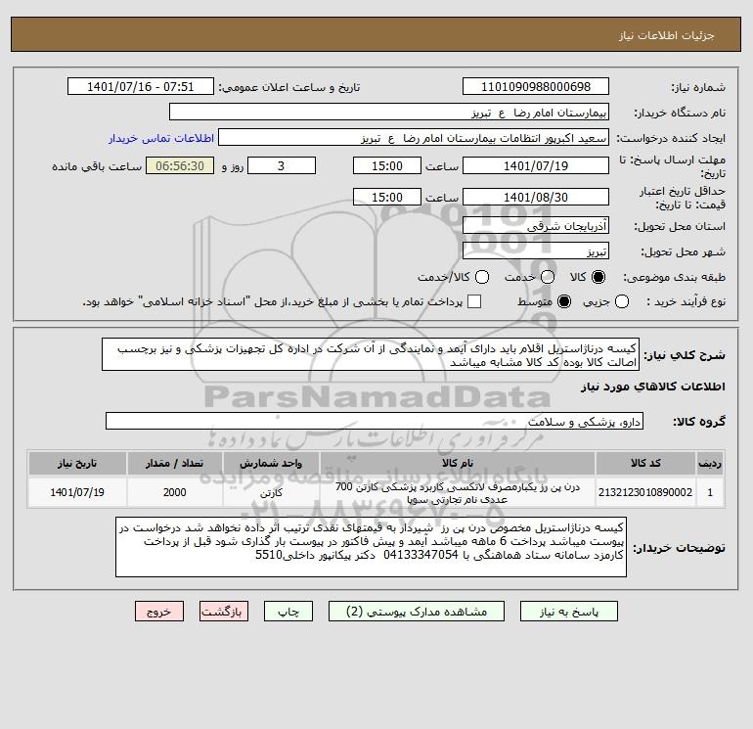This screenshot has height=729, width=753.
Task: Choose the جزیی purchase type radio
Action: tap(622, 301)
